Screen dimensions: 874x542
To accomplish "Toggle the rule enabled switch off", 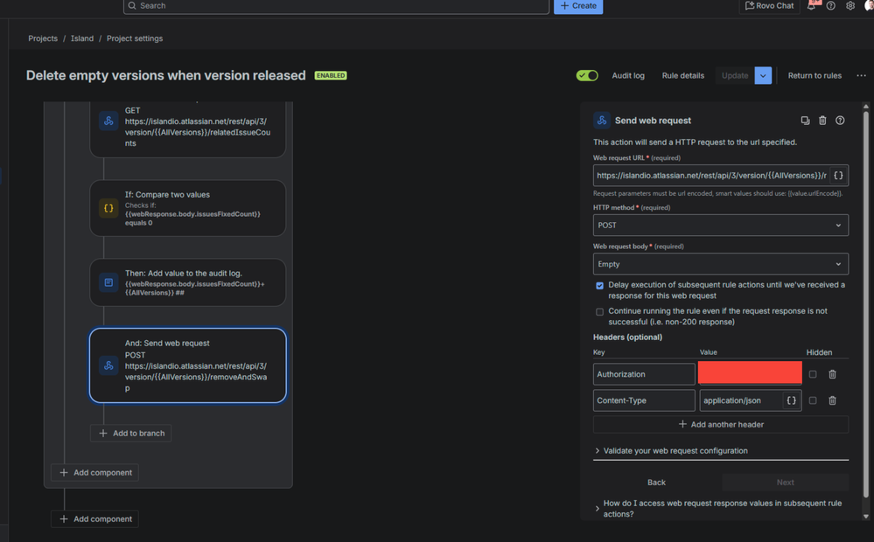I will 587,75.
